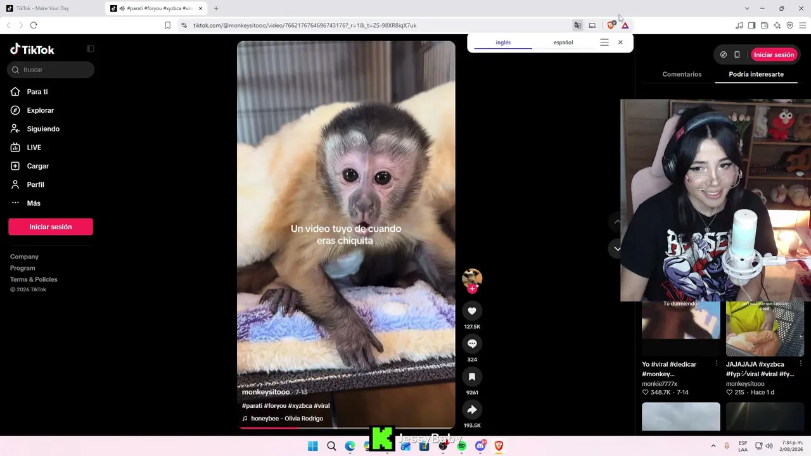This screenshot has width=811, height=456.
Task: Open the Brave Rewards triangle icon
Action: point(625,25)
